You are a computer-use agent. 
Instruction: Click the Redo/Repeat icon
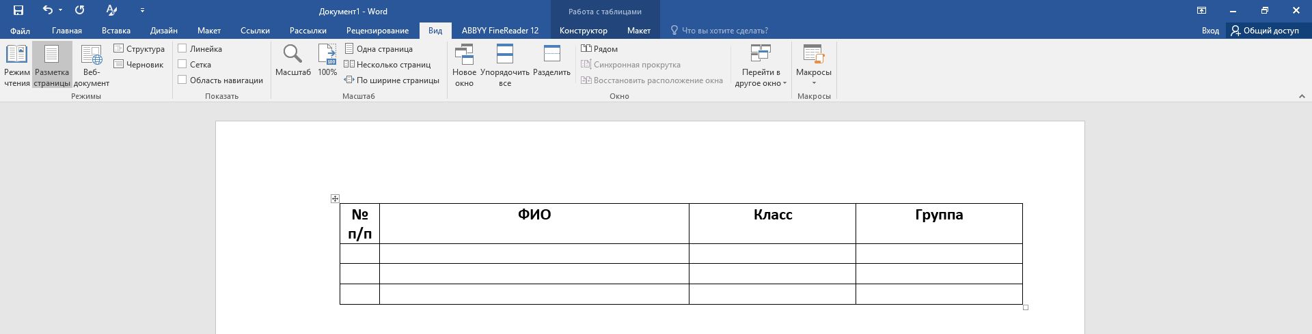(80, 11)
